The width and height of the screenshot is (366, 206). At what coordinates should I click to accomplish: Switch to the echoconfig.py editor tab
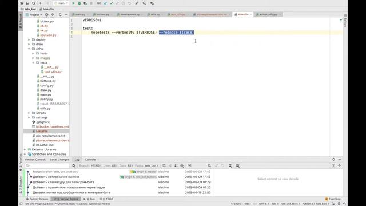(x=268, y=14)
